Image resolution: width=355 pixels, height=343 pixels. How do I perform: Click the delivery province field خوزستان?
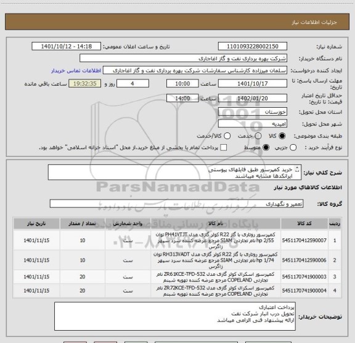tap(253, 112)
